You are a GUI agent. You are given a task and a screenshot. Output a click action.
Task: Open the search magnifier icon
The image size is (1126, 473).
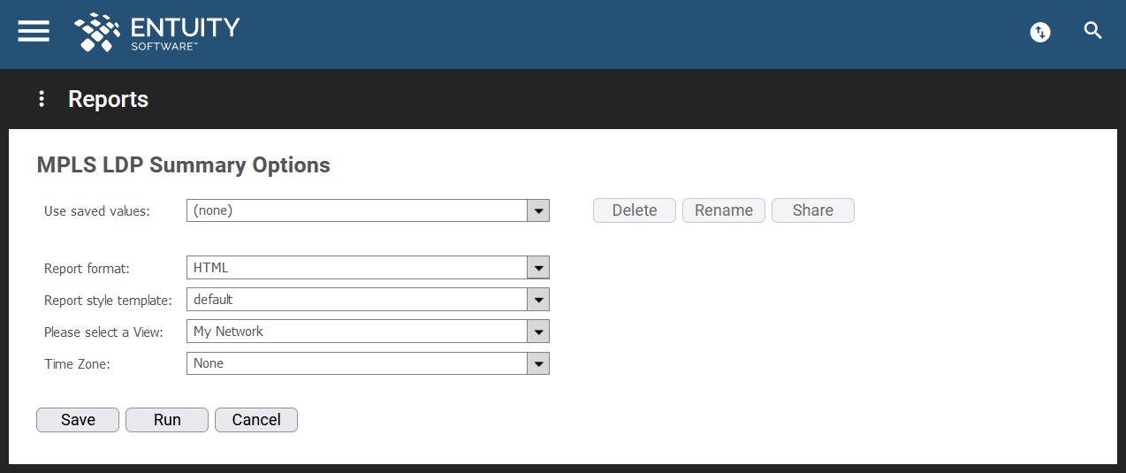pyautogui.click(x=1093, y=31)
